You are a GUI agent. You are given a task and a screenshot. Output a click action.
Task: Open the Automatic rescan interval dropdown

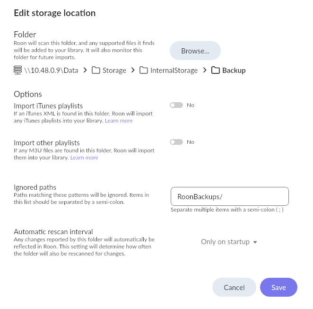tap(229, 242)
